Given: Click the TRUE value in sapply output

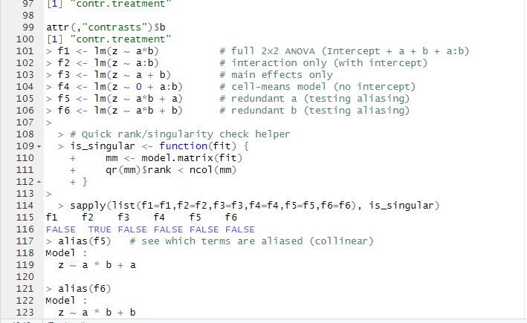Looking at the screenshot, I should tap(100, 229).
